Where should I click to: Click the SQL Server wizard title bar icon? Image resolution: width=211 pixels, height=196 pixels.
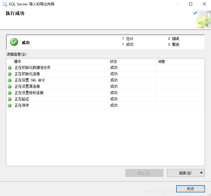point(5,4)
